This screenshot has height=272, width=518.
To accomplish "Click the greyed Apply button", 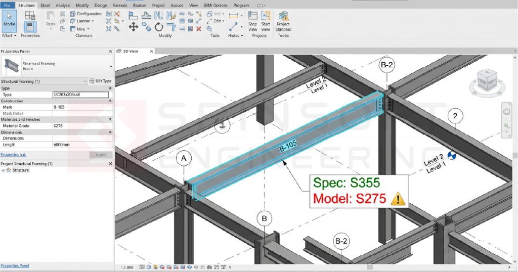I will (101, 155).
